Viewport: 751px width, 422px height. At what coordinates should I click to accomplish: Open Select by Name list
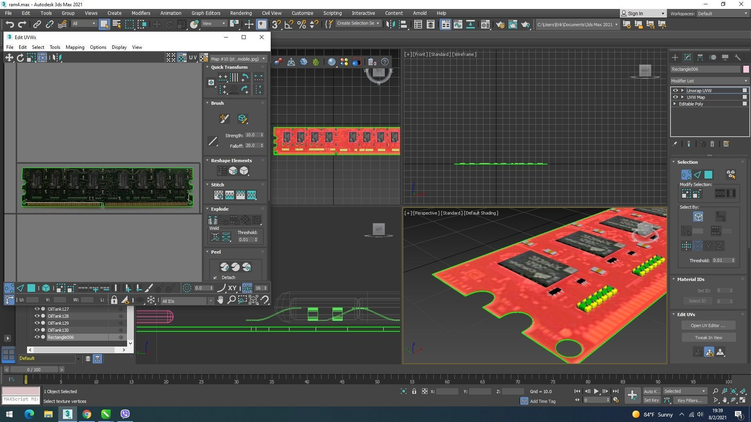[117, 24]
